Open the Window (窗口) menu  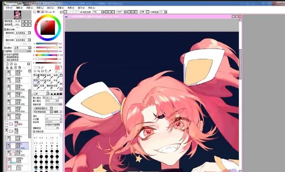tap(81, 8)
